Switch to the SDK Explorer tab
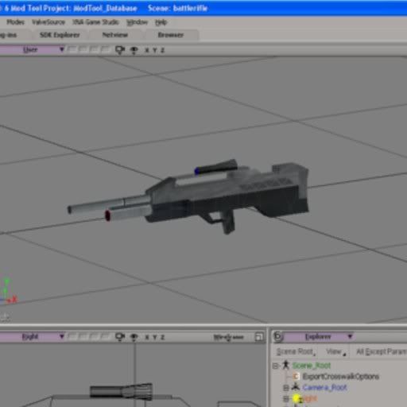 (x=60, y=35)
